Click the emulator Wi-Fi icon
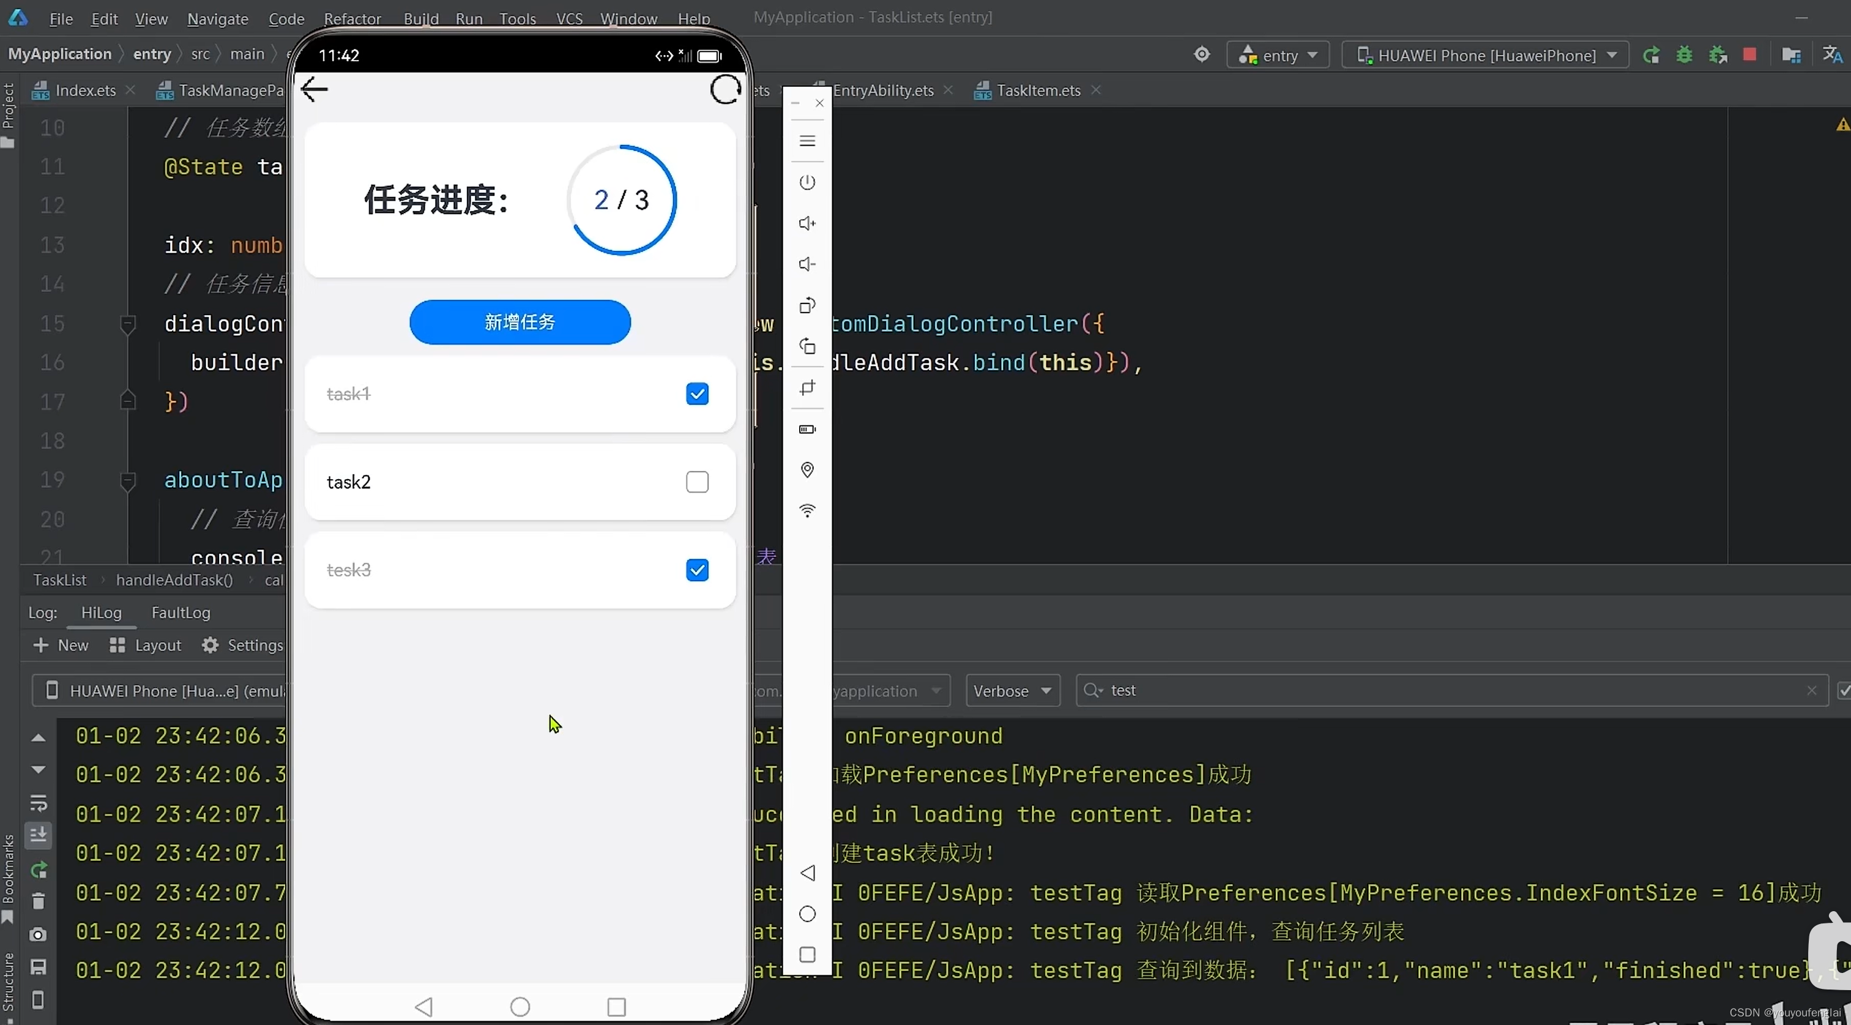 (807, 511)
